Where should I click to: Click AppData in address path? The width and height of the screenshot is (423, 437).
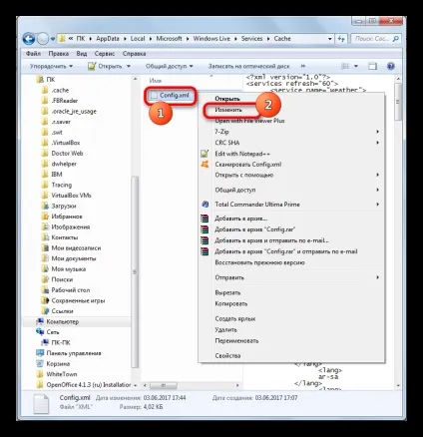pos(108,39)
